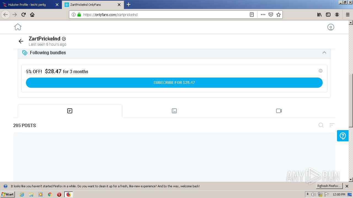353x198 pixels.
Task: Click the verified badge beside ZartPrickelnd
Action: click(x=64, y=39)
